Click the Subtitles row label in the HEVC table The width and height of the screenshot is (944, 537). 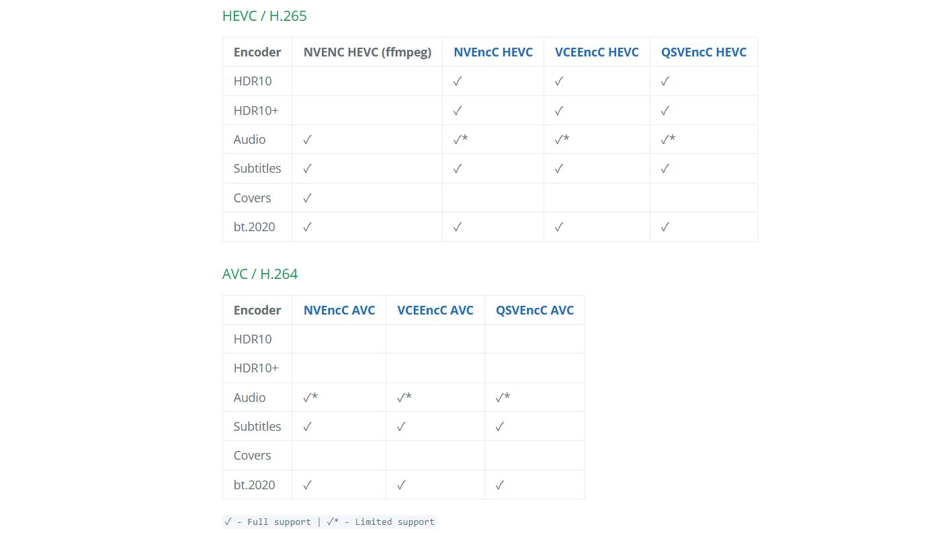click(x=257, y=169)
